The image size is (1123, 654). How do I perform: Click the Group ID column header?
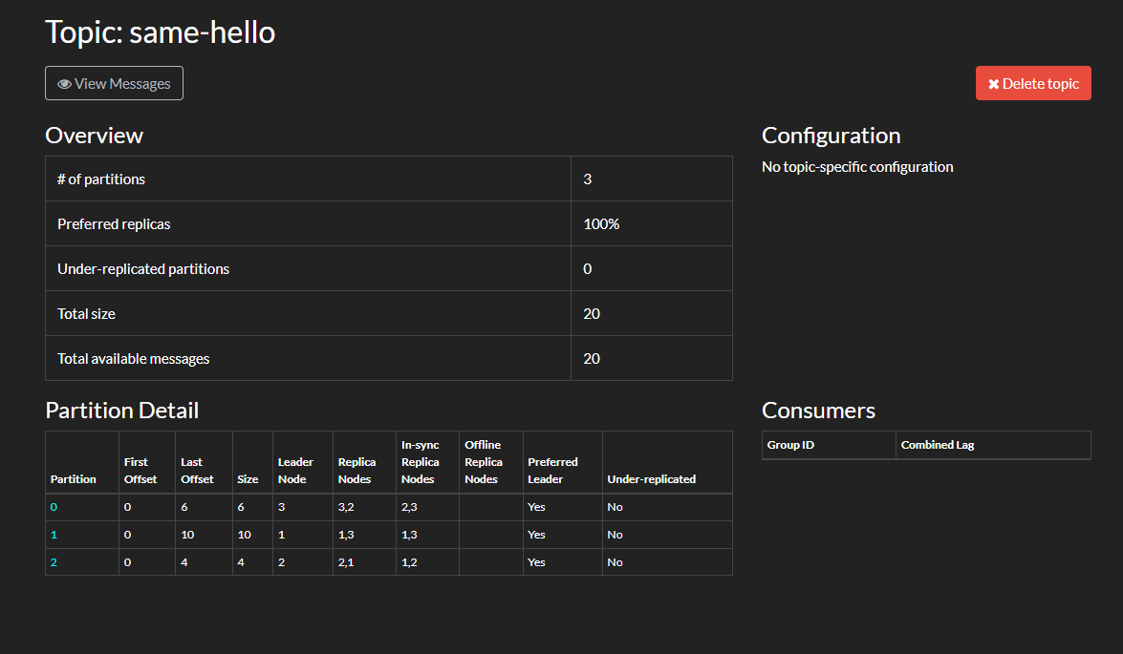(790, 445)
